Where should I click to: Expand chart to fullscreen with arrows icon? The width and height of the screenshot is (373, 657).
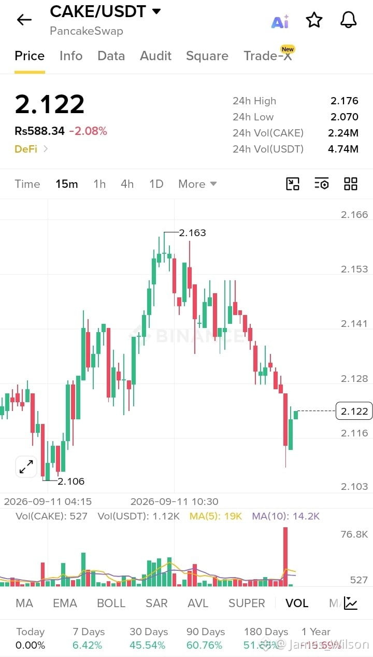click(26, 467)
